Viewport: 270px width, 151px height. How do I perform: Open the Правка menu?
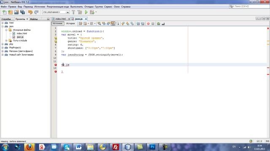point(12,7)
